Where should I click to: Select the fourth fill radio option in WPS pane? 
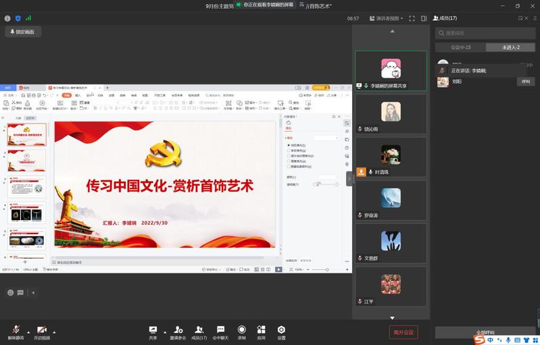tap(289, 161)
